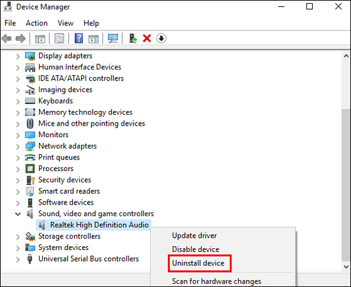
Task: Expand the Human Interface Devices node
Action: pyautogui.click(x=18, y=68)
